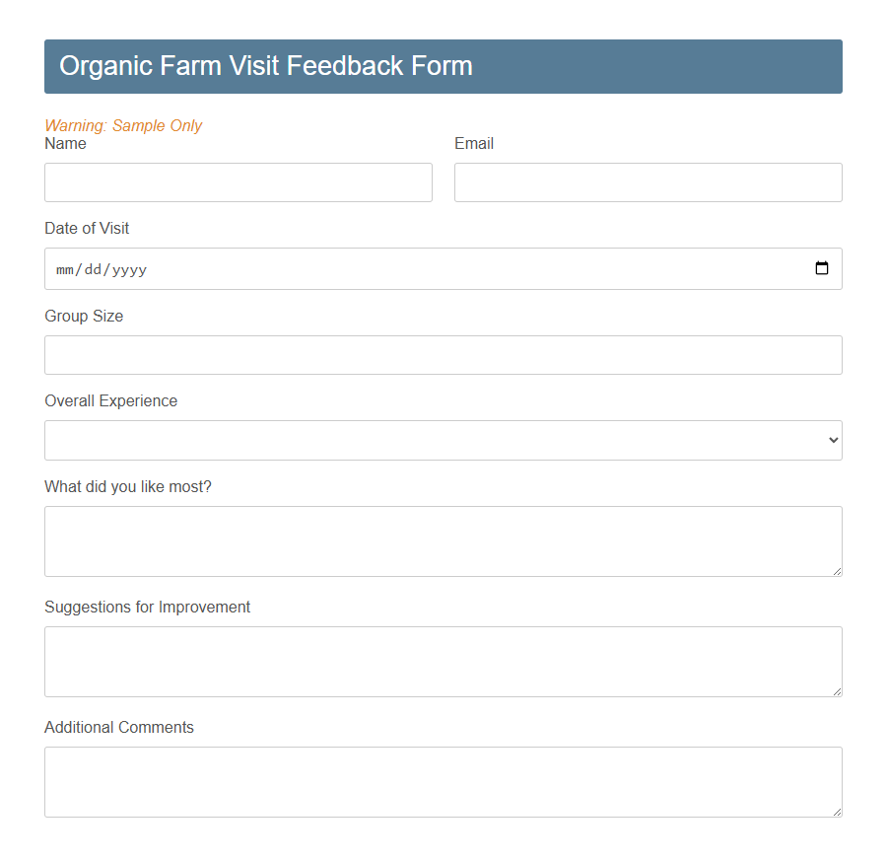Open the Overall Experience selection list
The height and width of the screenshot is (861, 887).
coord(443,440)
